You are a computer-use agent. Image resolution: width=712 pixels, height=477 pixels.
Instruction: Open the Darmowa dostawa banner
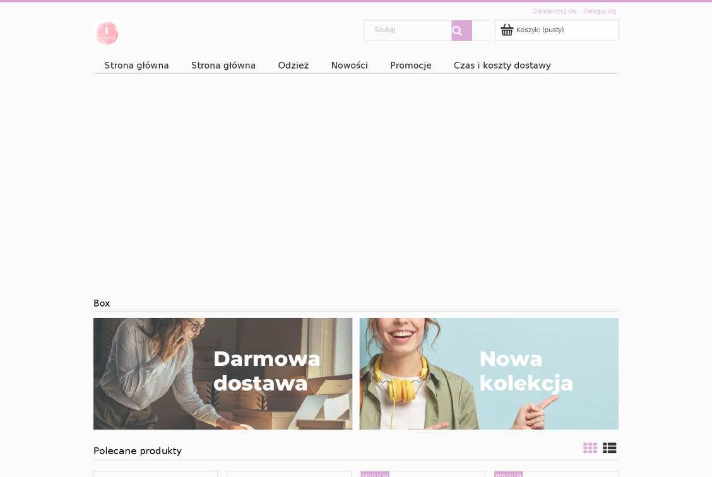point(222,374)
